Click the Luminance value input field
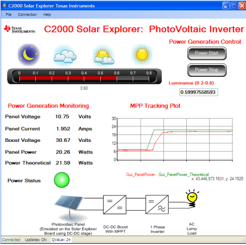 click(199, 92)
